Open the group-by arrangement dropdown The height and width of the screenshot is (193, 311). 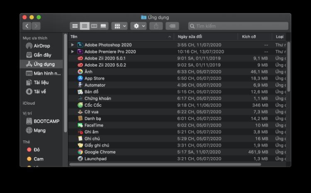[x=119, y=26]
